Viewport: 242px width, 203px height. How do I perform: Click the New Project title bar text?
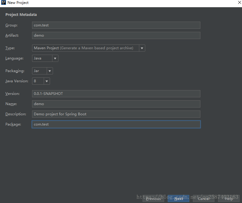[18, 3]
